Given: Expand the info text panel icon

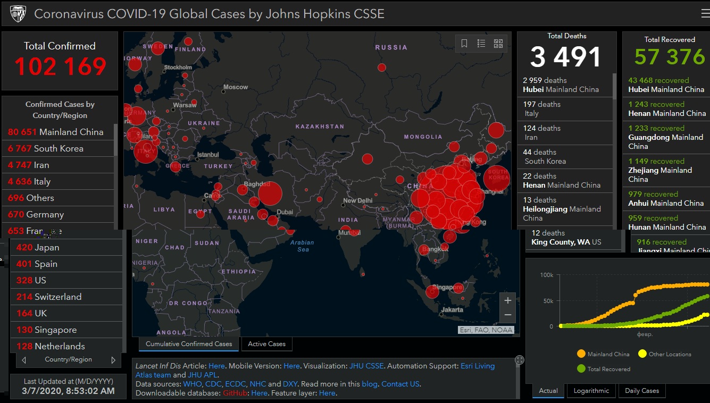Looking at the screenshot, I should (x=520, y=360).
